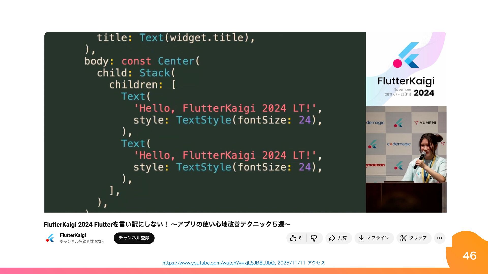
Task: Click the code slide in video player
Action: click(205, 122)
